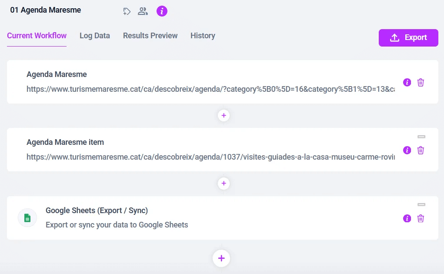Switch to the Log Data tab

94,36
